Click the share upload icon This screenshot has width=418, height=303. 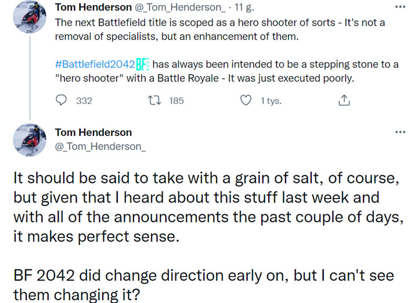(x=344, y=100)
